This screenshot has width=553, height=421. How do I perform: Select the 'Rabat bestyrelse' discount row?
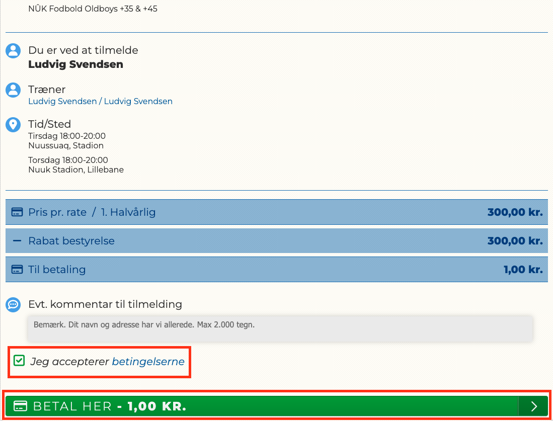276,241
